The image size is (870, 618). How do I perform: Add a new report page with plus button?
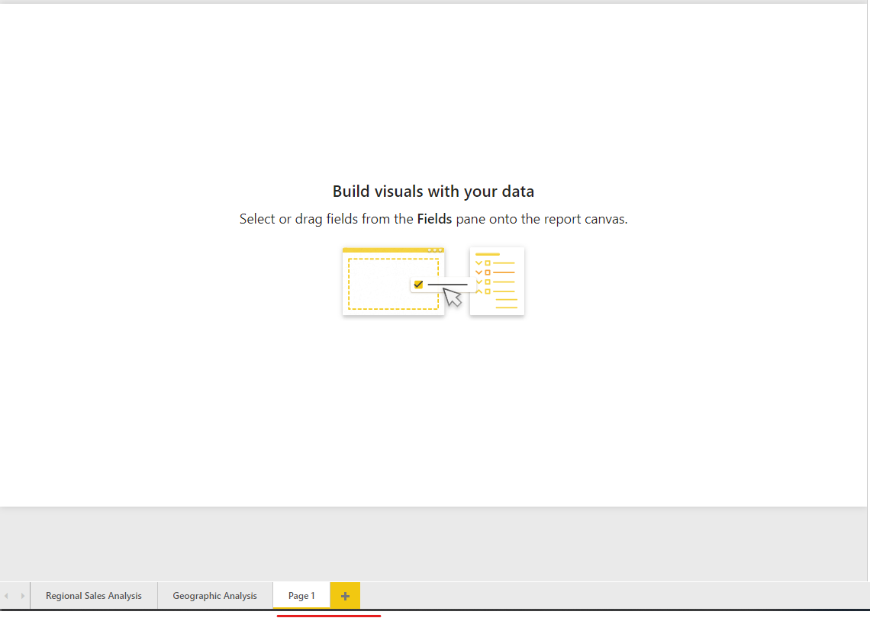[x=345, y=595]
